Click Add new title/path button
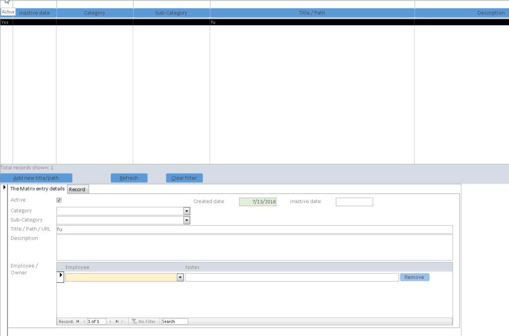This screenshot has height=336, width=509. [x=36, y=178]
